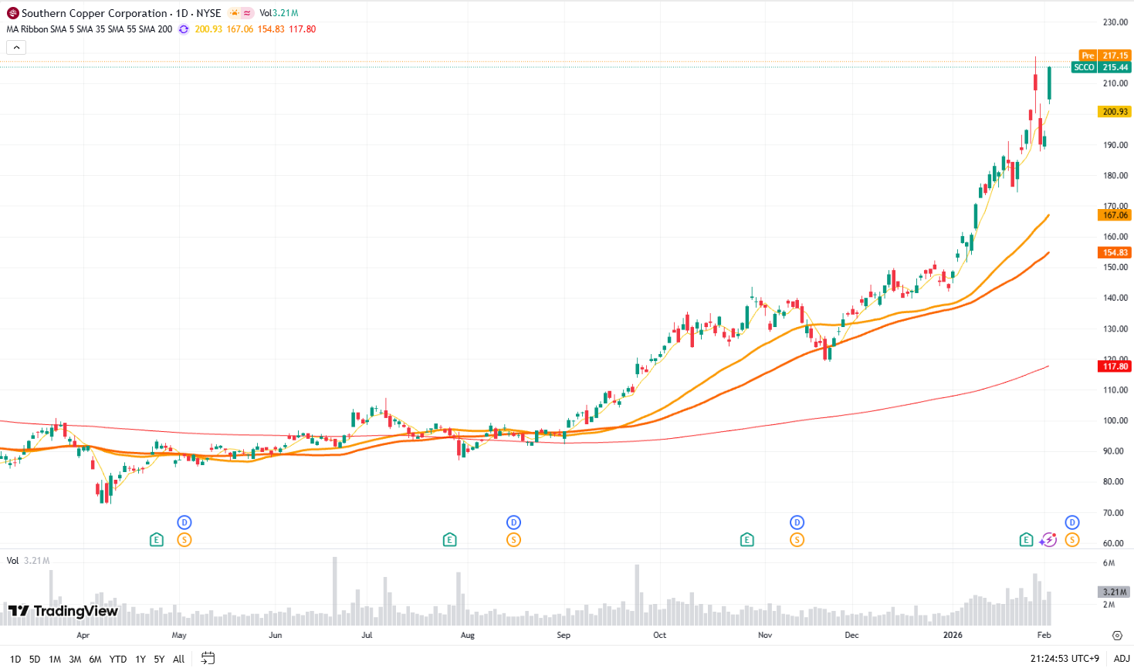Click the yellow 200.93 axis price tag
Screen dimensions: 1134x668
(1115, 112)
